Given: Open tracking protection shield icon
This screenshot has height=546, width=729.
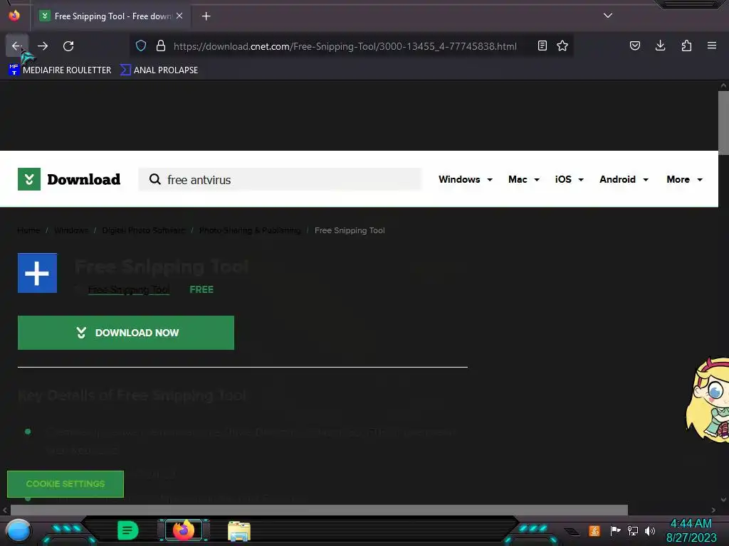Looking at the screenshot, I should click(141, 46).
